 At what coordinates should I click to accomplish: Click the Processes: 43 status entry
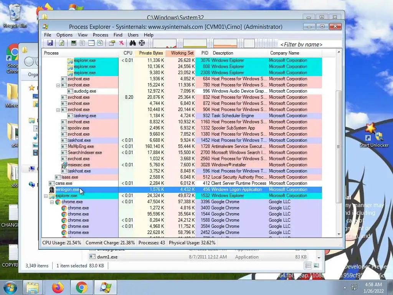(x=152, y=243)
